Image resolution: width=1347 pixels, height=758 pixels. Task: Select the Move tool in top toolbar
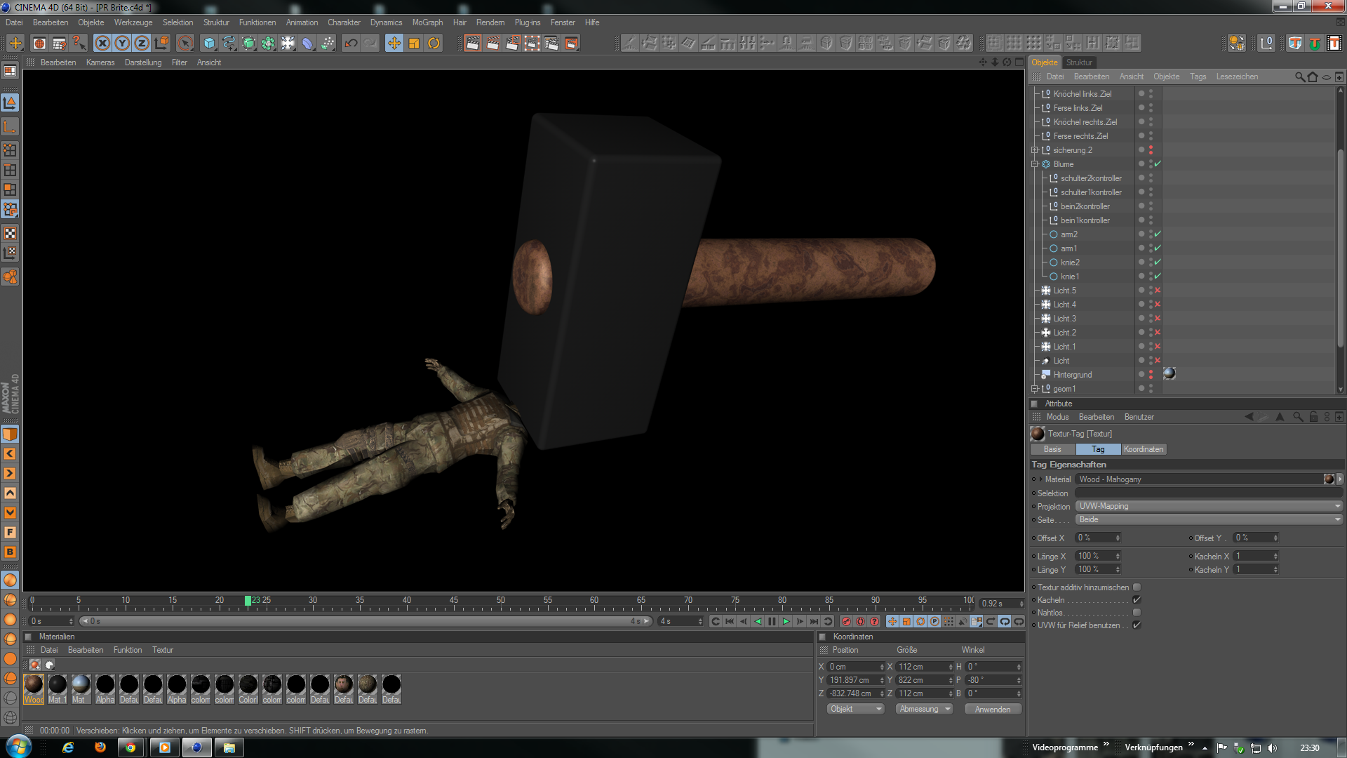click(x=394, y=44)
